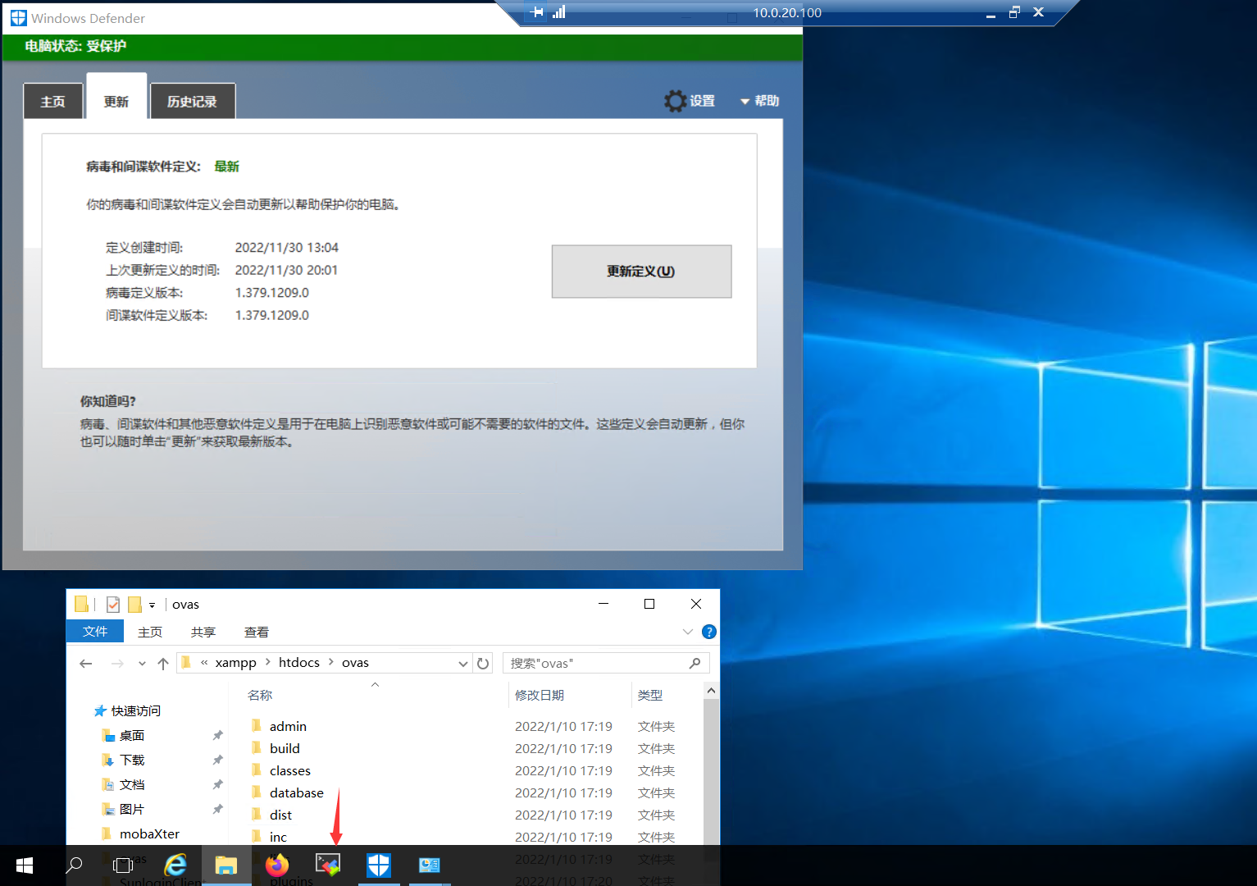Open Explorer help question mark
The width and height of the screenshot is (1257, 886).
(709, 632)
